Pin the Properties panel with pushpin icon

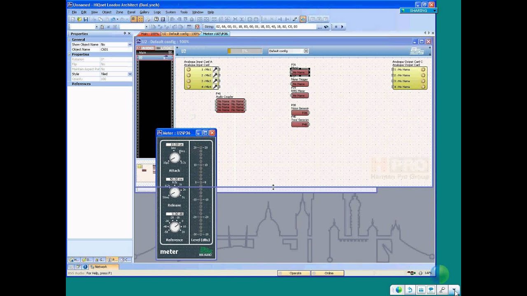coord(125,33)
